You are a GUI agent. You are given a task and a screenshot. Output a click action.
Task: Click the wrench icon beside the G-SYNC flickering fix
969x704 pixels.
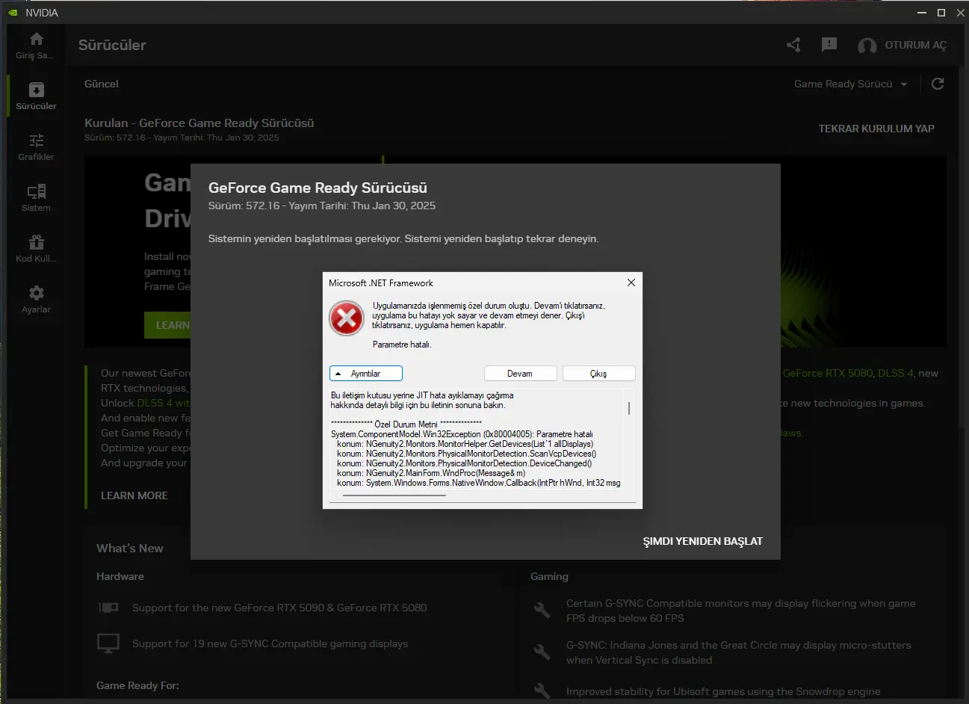click(542, 610)
